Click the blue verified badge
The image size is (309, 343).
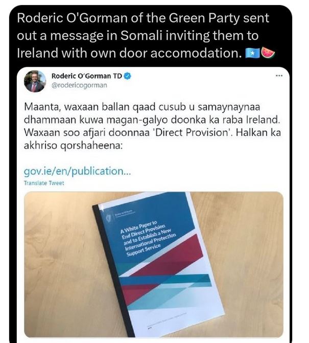point(128,76)
